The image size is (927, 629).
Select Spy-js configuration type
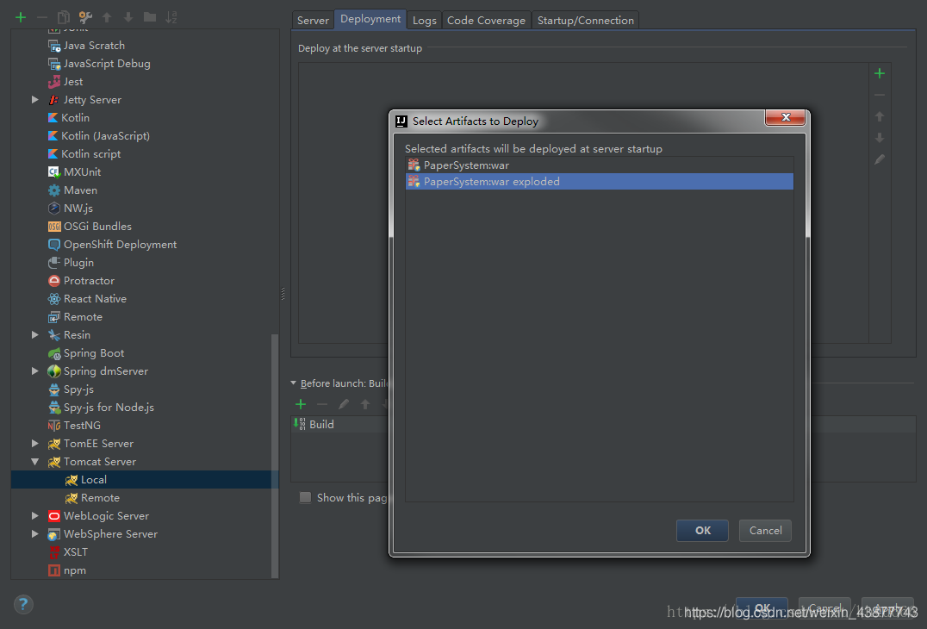(71, 389)
